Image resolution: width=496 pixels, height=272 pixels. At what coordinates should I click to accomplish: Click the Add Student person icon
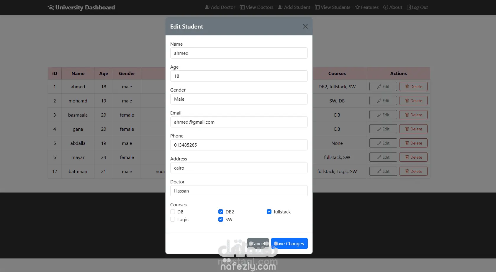(x=280, y=7)
